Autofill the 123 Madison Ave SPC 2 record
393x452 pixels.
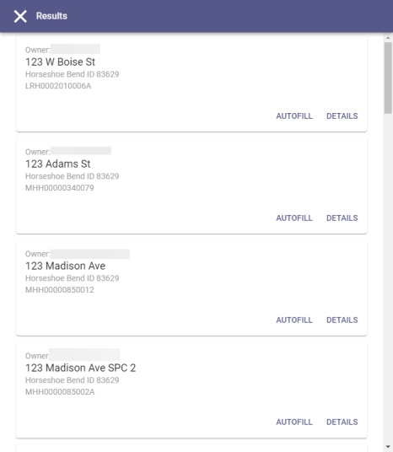(294, 422)
